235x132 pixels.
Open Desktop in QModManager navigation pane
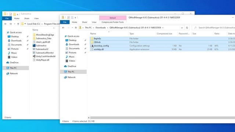[x=73, y=40]
